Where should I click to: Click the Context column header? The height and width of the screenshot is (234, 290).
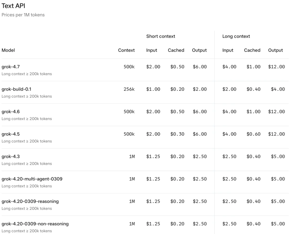coord(126,50)
